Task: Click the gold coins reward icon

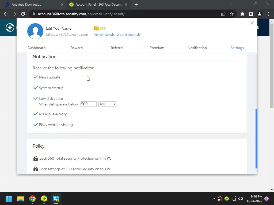Action: tap(96, 28)
